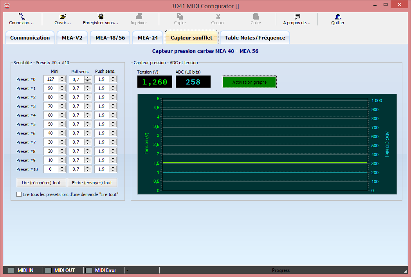Click the 'Push sens.' column header
The height and width of the screenshot is (277, 411).
click(x=105, y=71)
